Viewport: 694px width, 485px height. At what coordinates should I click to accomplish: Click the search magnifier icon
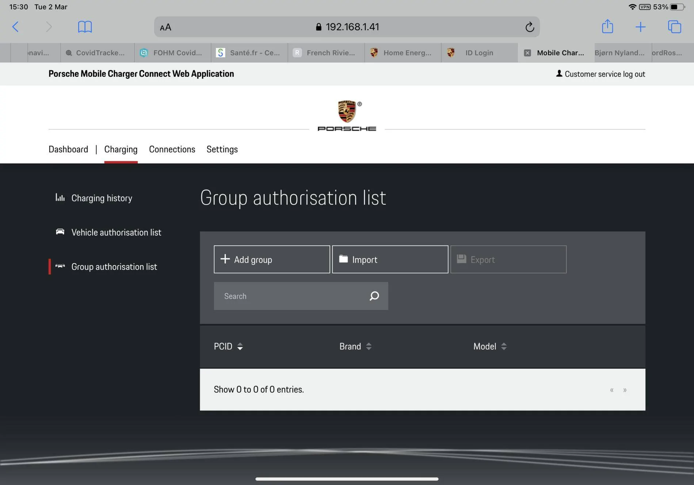pos(374,296)
